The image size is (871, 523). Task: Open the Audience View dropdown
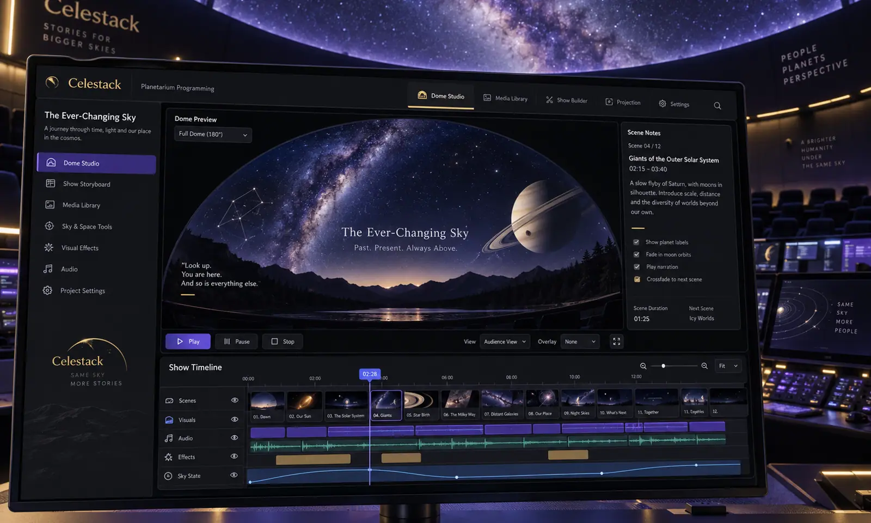click(505, 342)
